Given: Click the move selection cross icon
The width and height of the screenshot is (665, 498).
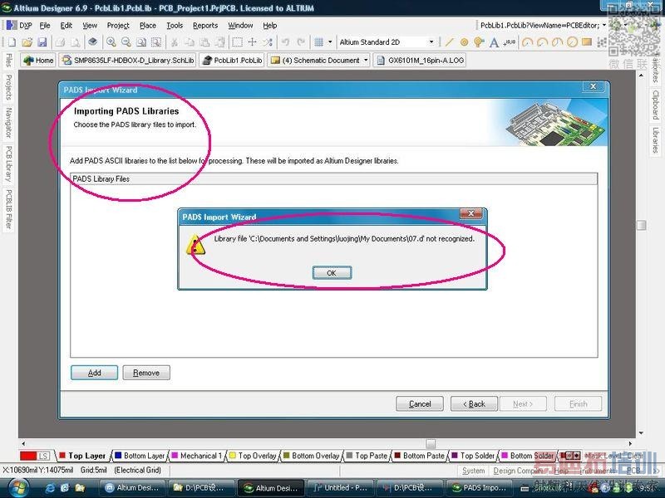Looking at the screenshot, I should 253,42.
